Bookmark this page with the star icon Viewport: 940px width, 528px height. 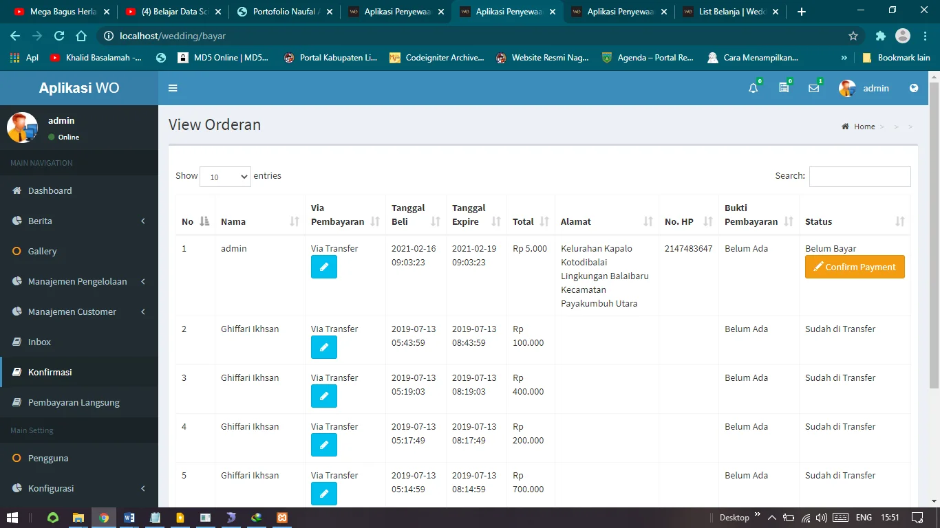point(853,36)
